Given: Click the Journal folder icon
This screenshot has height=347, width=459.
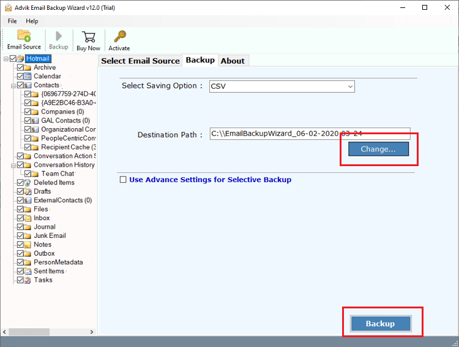Looking at the screenshot, I should pyautogui.click(x=28, y=227).
